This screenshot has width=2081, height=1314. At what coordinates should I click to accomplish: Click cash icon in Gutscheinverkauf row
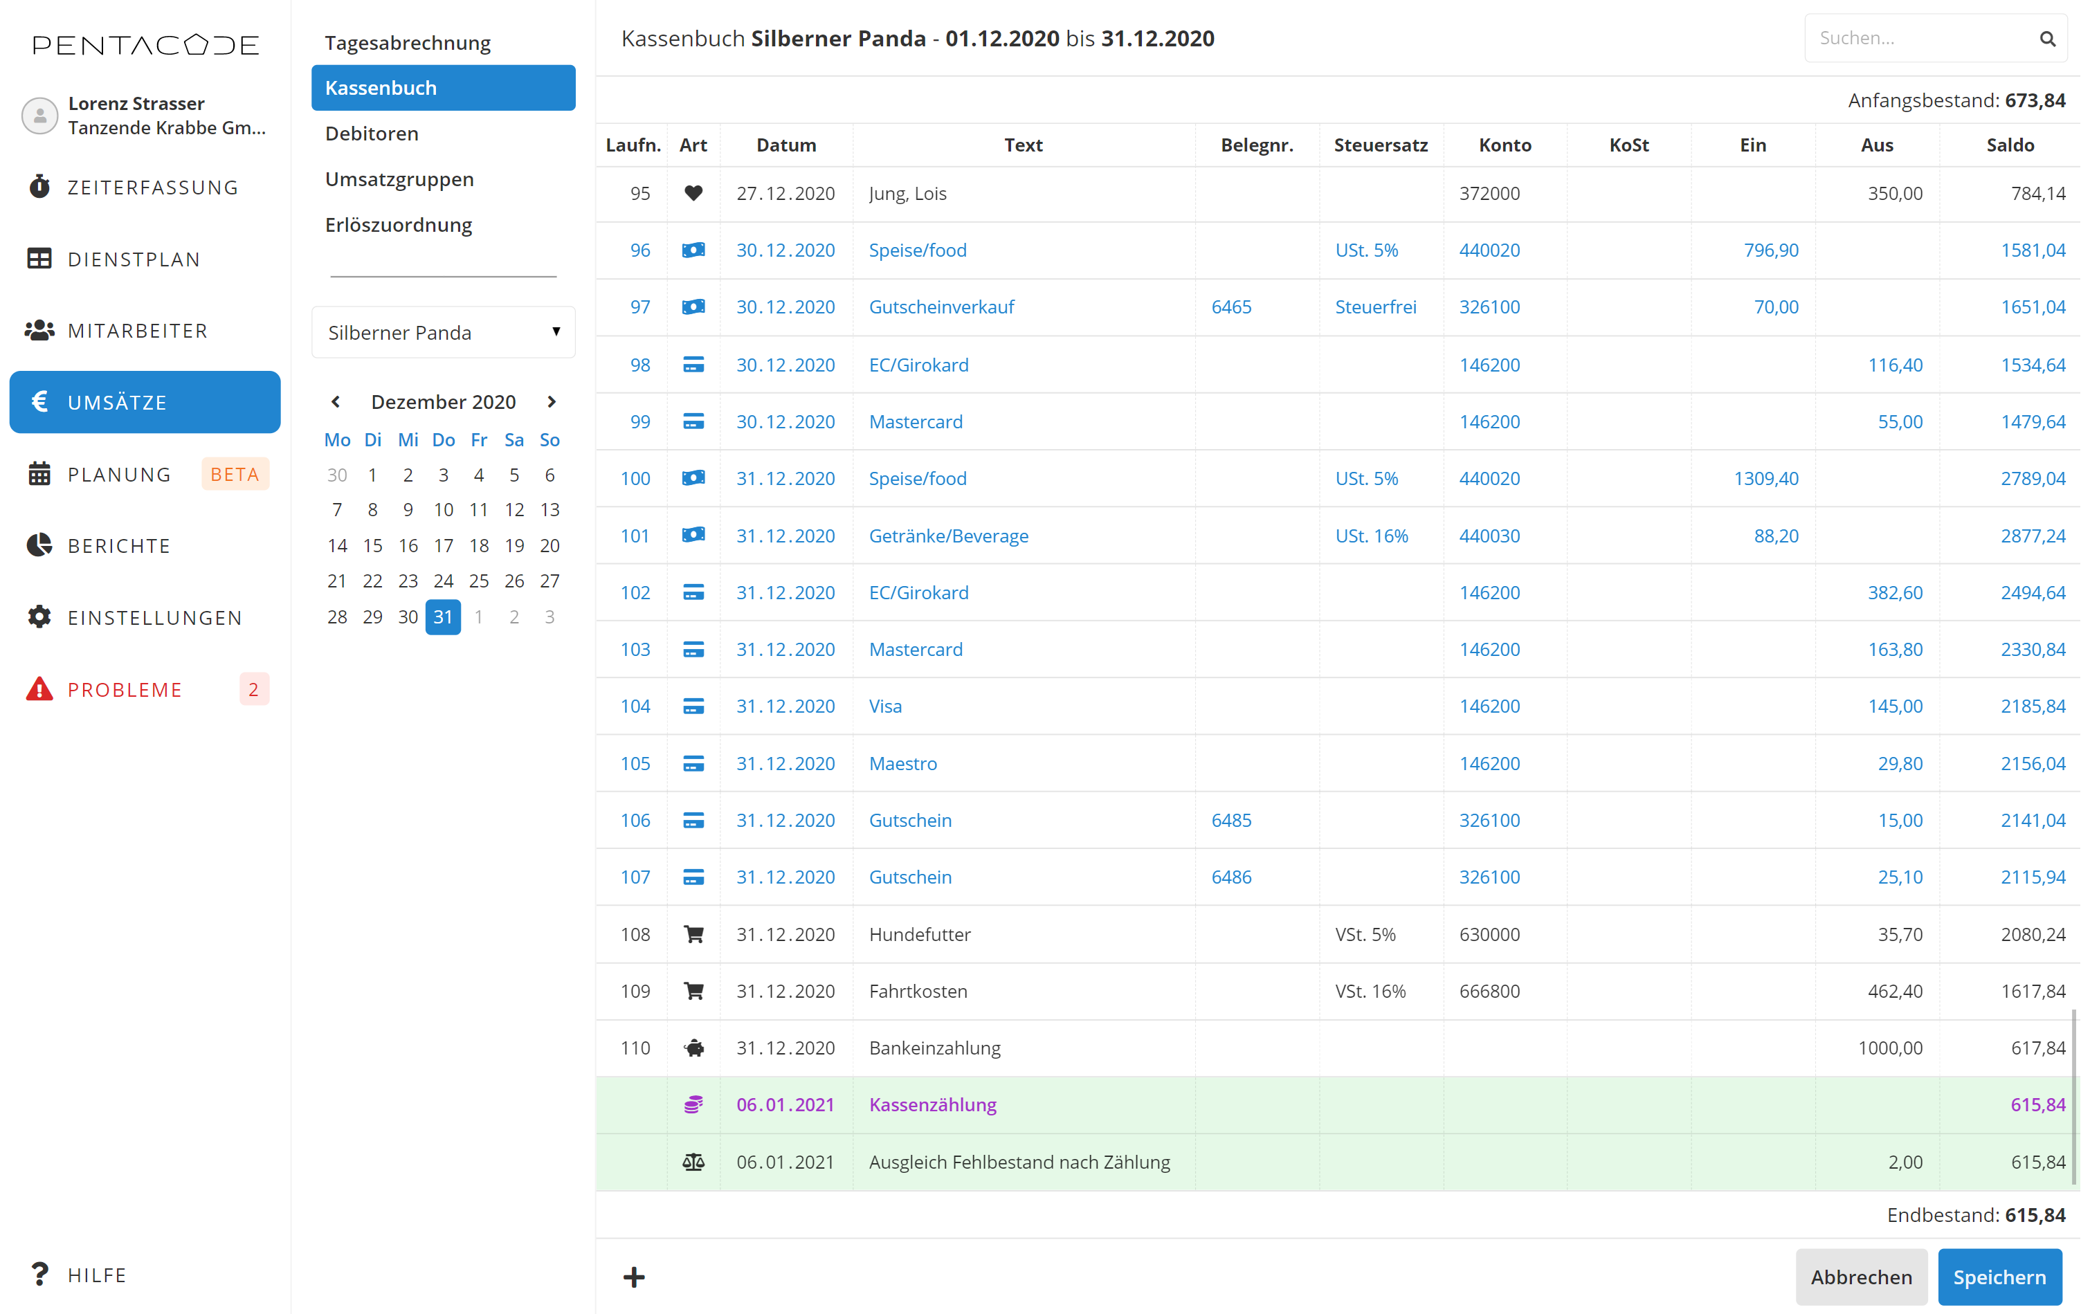693,307
